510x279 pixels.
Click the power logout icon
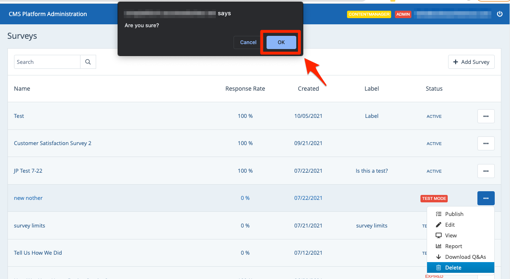coord(500,14)
